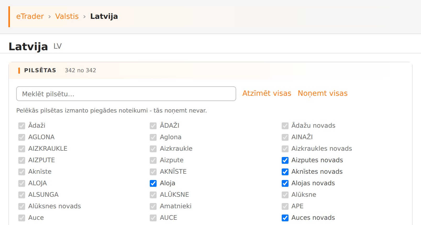The height and width of the screenshot is (225, 421).
Task: Click the '342 no 342' counter
Action: 80,70
